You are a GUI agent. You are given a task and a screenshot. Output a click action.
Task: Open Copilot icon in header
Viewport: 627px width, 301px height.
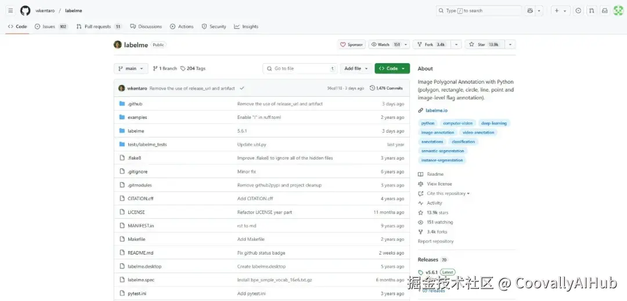(x=530, y=11)
